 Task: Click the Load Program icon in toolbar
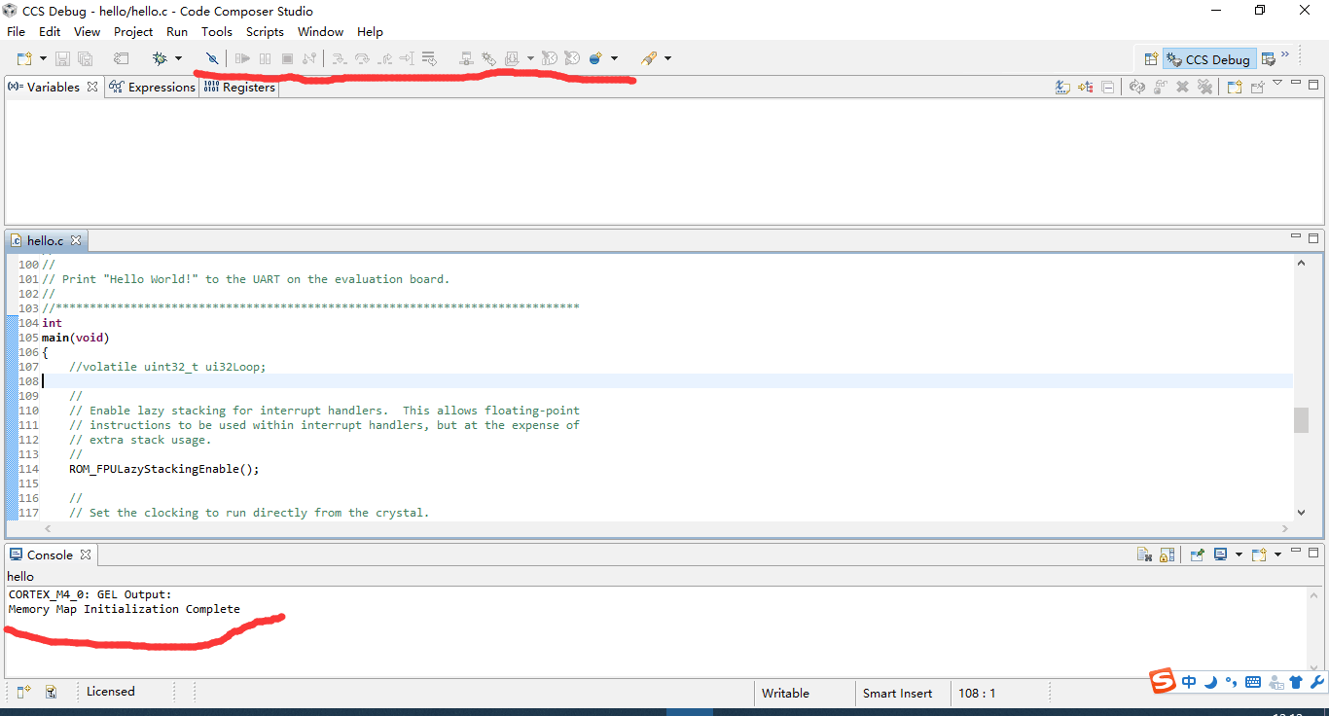click(512, 59)
